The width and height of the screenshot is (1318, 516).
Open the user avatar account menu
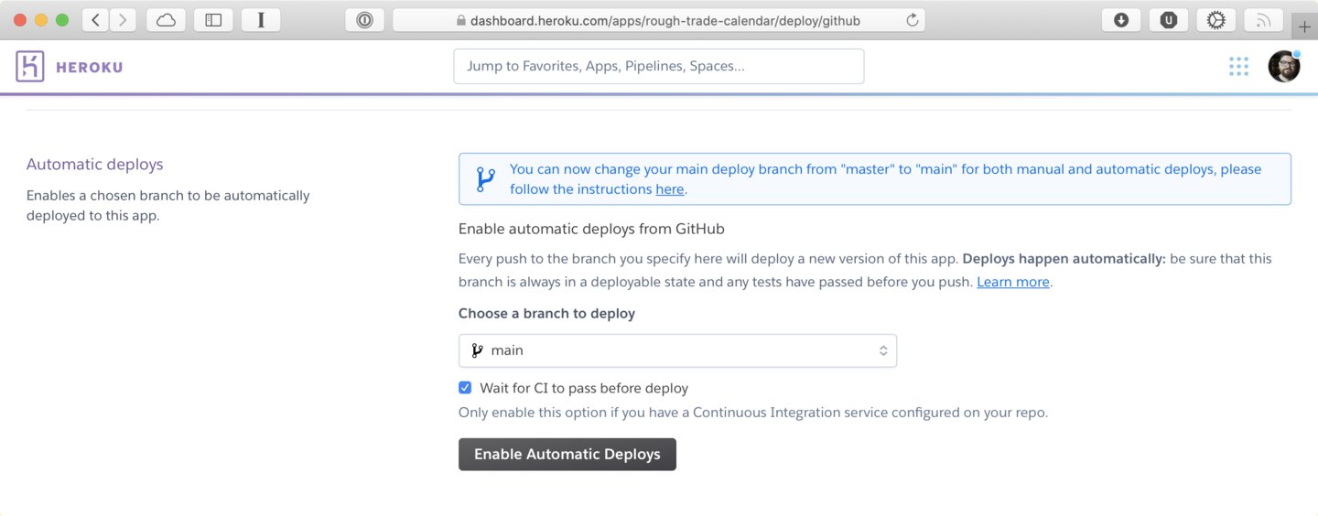[x=1284, y=67]
